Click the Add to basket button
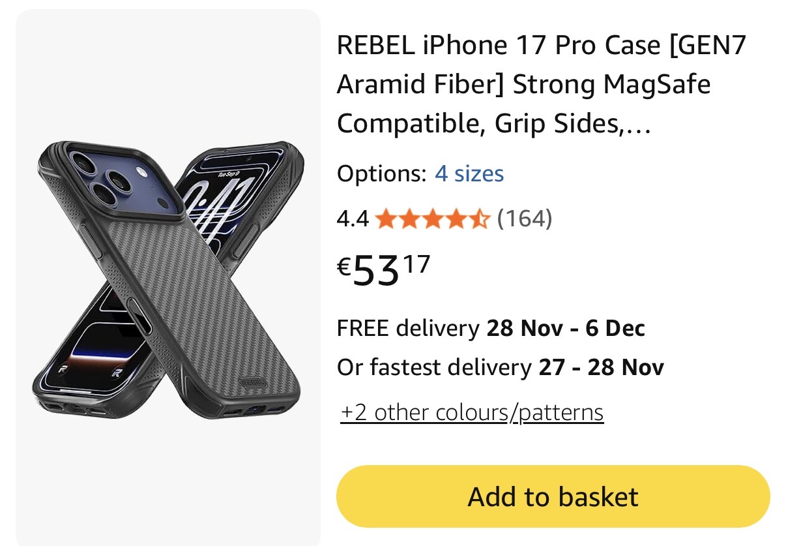 (x=553, y=497)
